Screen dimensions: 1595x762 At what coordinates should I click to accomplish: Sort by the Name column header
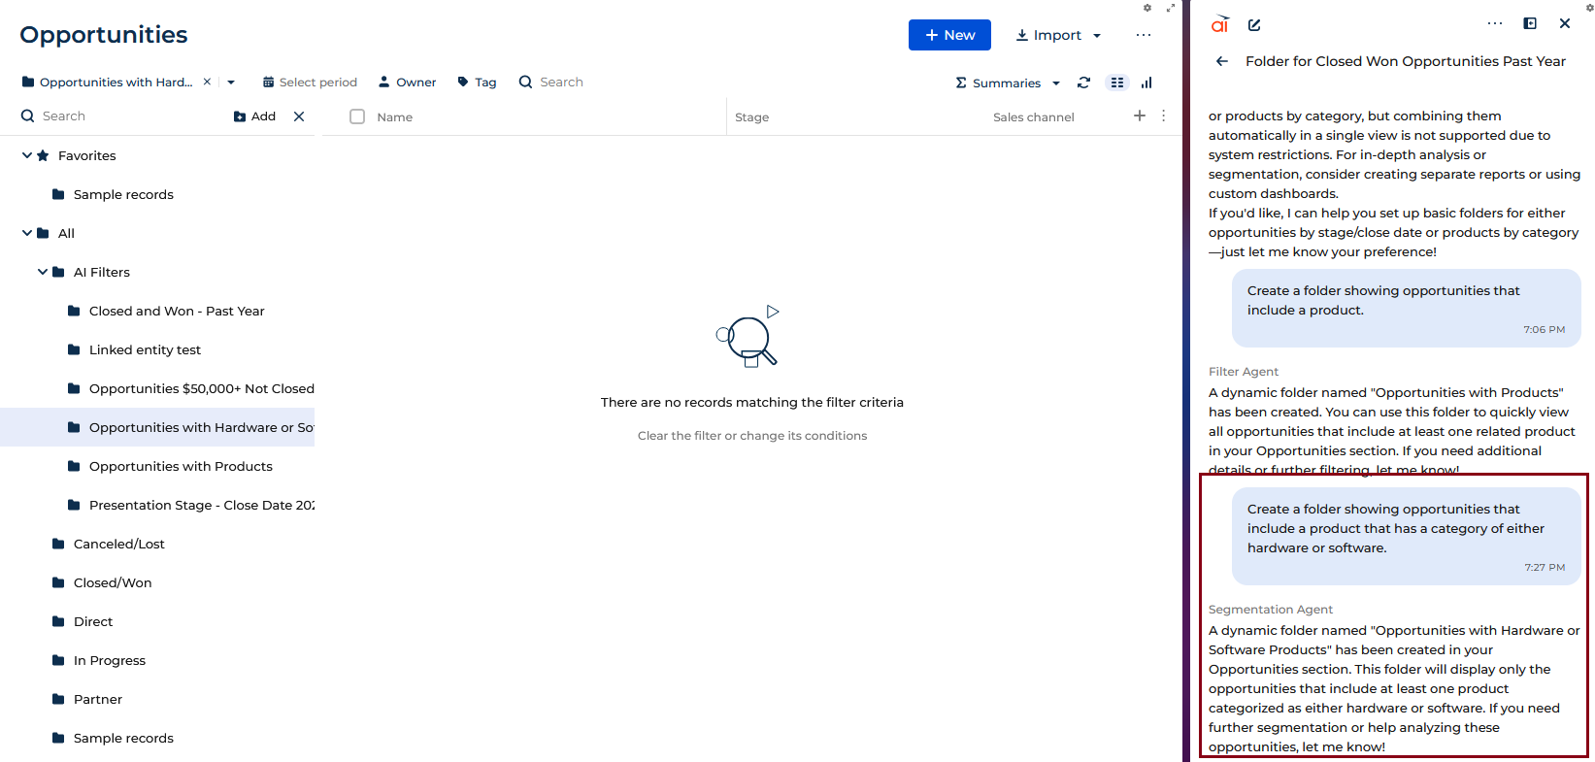[x=395, y=117]
